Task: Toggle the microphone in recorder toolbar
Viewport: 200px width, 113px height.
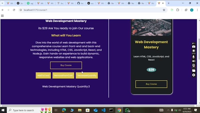Action: click(x=194, y=57)
